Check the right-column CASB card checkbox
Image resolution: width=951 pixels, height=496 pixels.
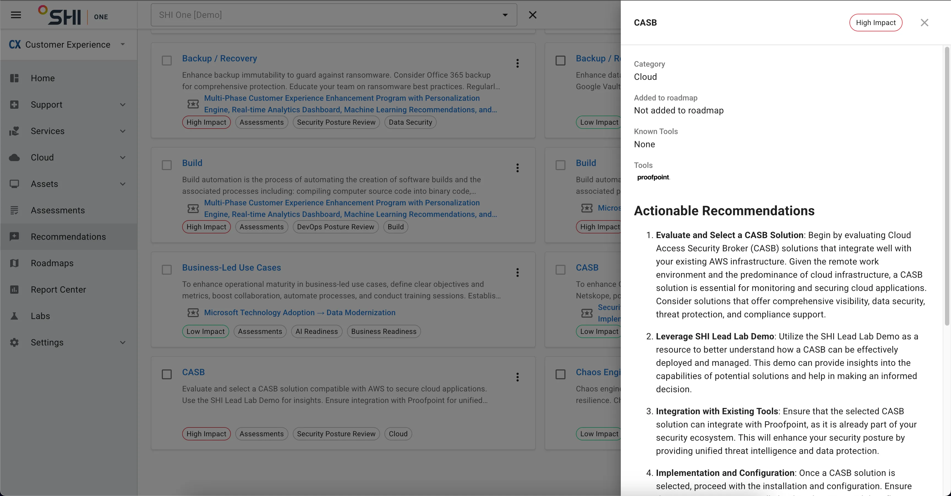(561, 269)
